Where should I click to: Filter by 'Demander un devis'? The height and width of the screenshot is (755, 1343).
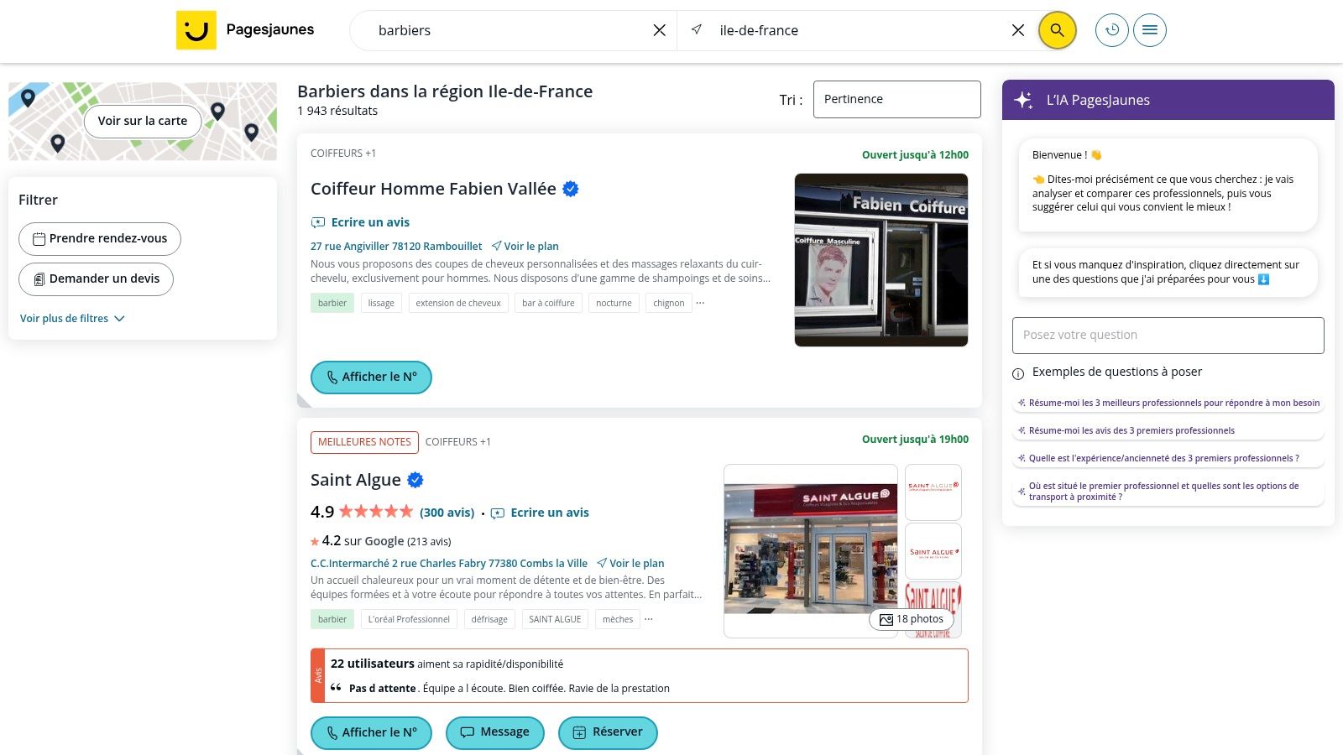click(x=96, y=279)
